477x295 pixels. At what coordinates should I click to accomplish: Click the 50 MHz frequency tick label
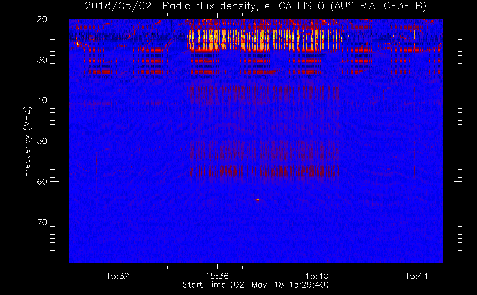point(42,141)
